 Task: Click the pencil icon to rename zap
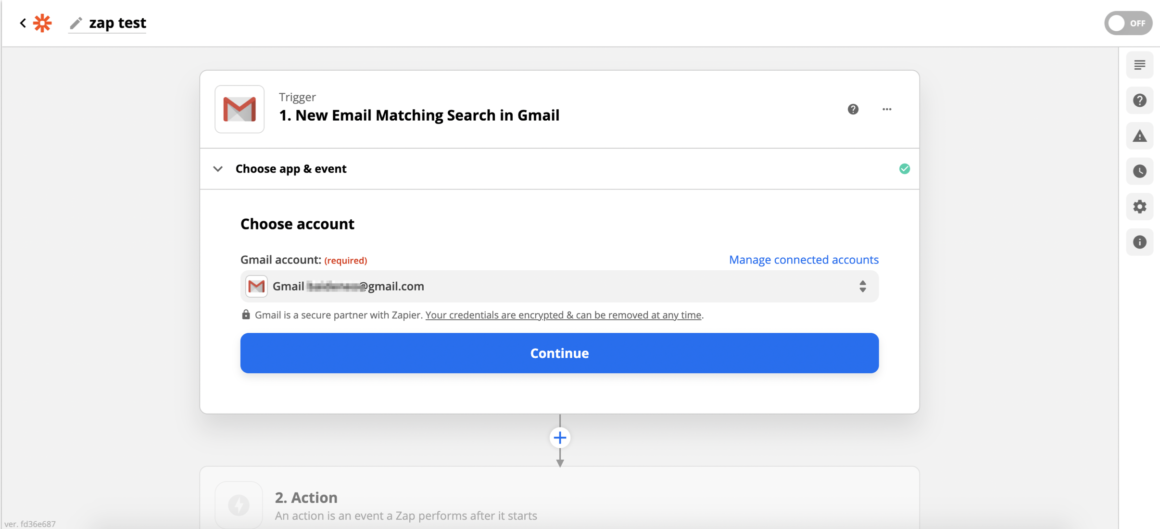[76, 23]
